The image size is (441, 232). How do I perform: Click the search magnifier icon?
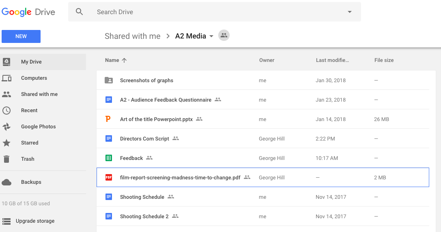pyautogui.click(x=80, y=12)
